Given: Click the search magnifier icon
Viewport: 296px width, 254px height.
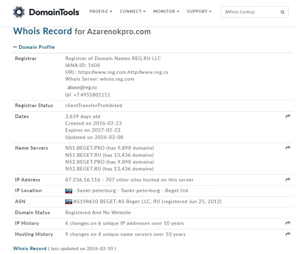Looking at the screenshot, I should (x=283, y=12).
